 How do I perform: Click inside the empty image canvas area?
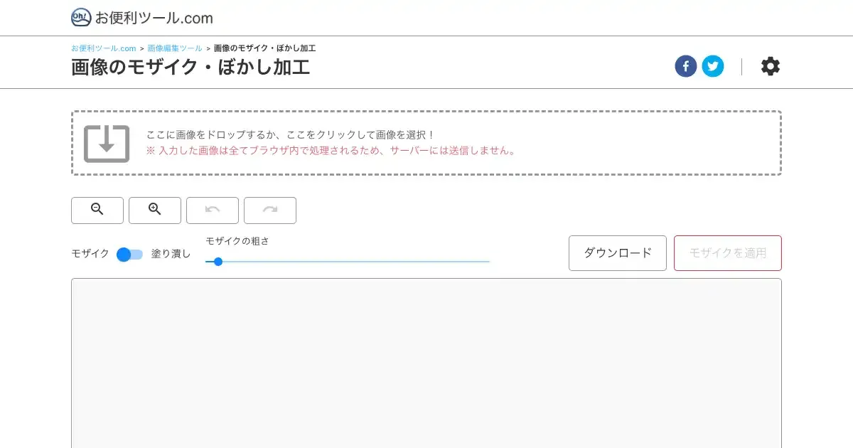pos(426,363)
